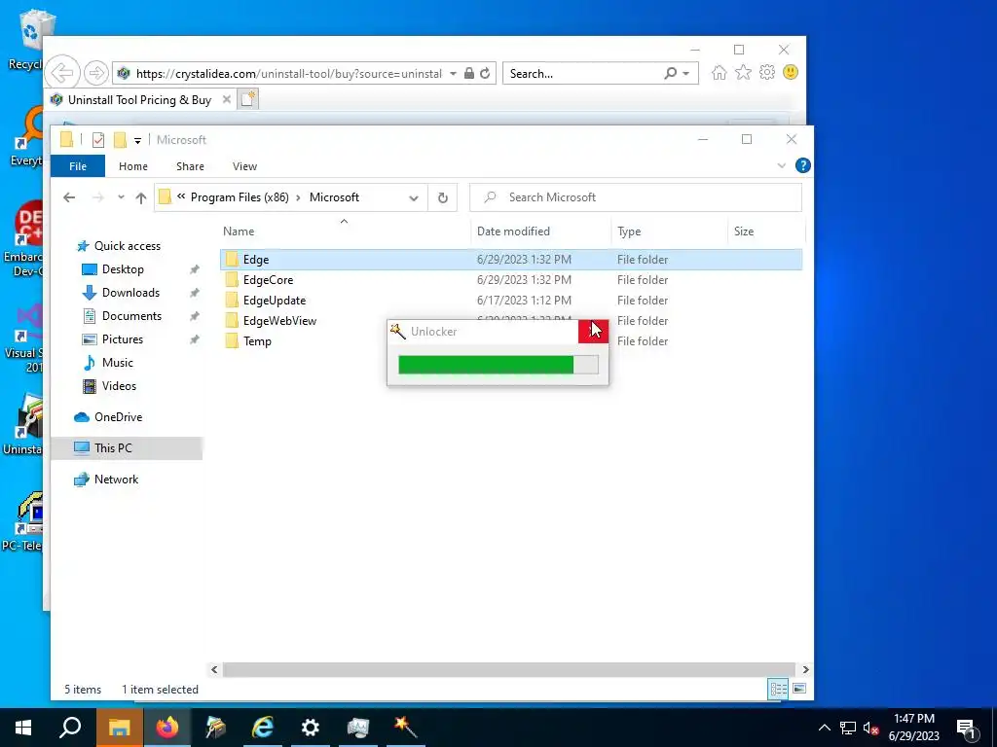Open Music in navigation pane
This screenshot has width=997, height=747.
click(x=117, y=363)
